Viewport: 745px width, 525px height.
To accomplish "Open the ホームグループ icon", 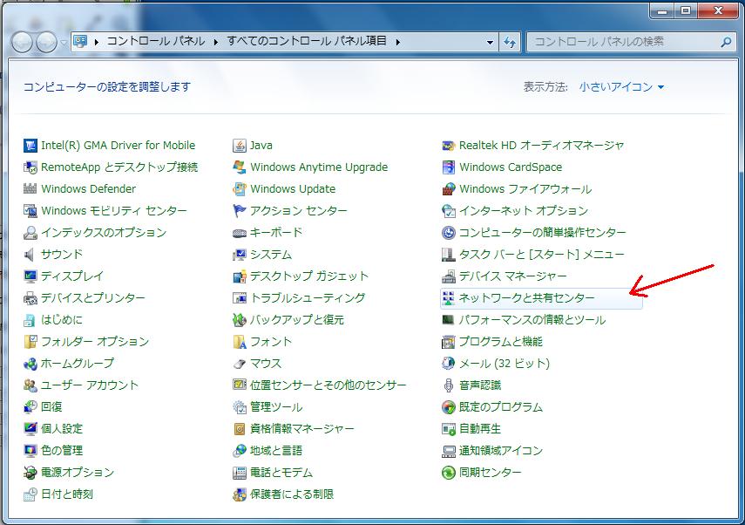I will click(30, 364).
